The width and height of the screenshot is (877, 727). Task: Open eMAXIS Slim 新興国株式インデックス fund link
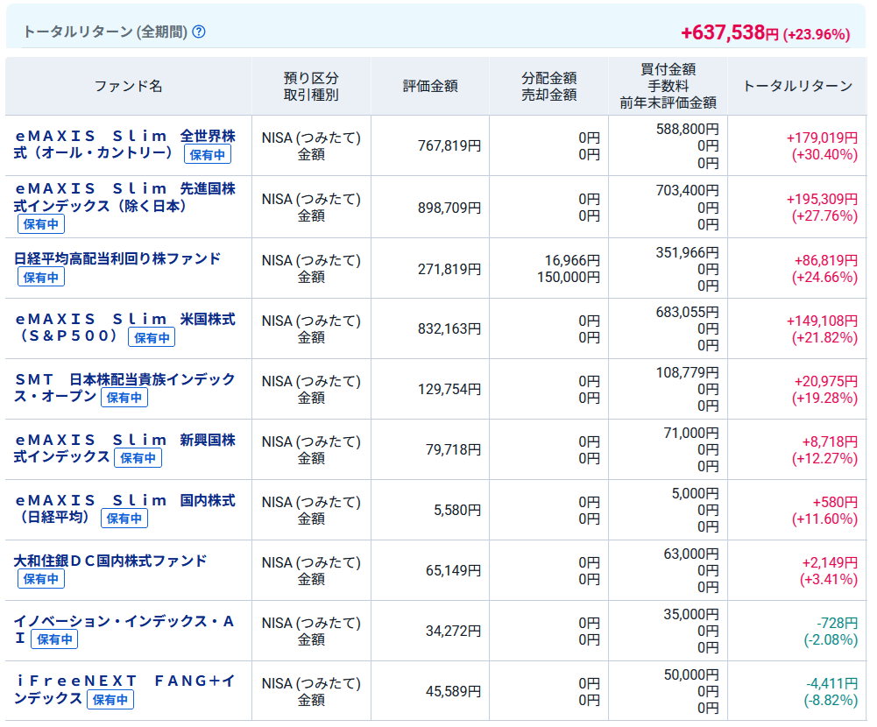[124, 448]
